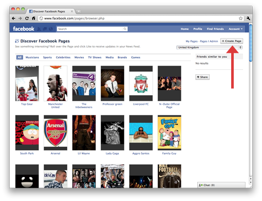Open the Pages I Admin link
The width and height of the screenshot is (262, 201).
click(209, 41)
